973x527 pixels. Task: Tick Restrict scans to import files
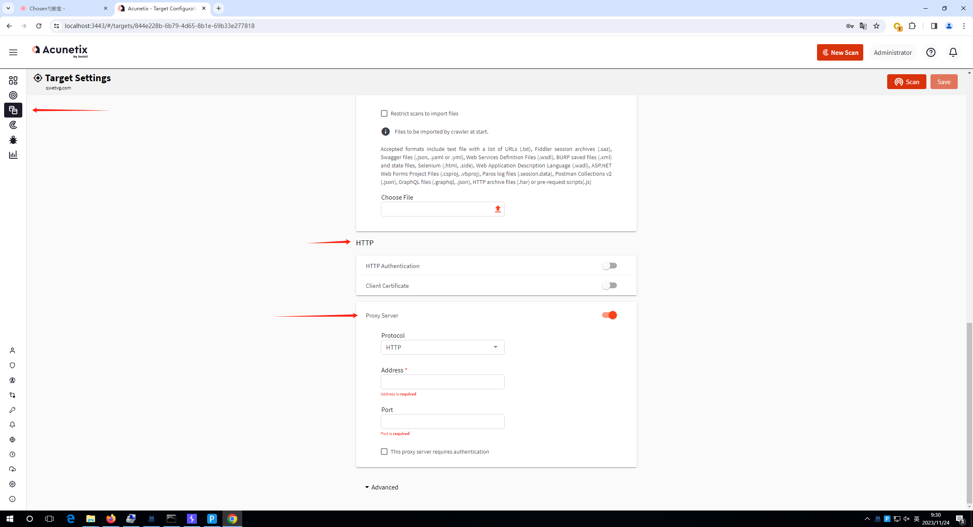pos(384,113)
